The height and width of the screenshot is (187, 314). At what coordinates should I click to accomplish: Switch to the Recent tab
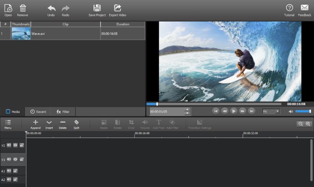(38, 111)
